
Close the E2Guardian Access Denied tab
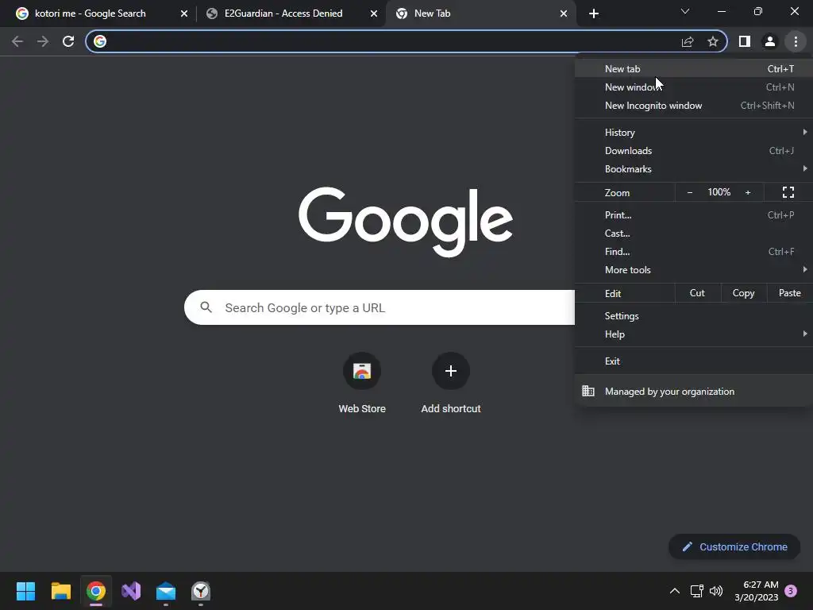coord(374,14)
